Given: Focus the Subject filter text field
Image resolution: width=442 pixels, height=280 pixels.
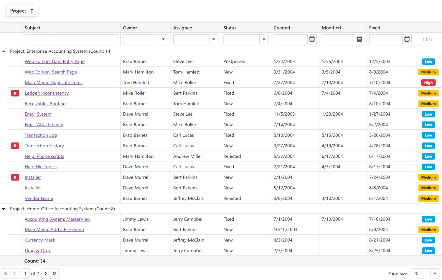Looking at the screenshot, I should pos(71,39).
